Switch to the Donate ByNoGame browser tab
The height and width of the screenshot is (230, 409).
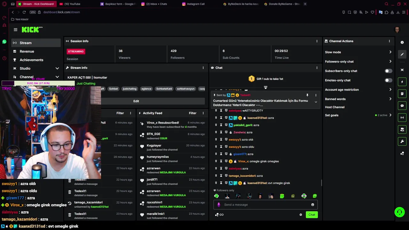(x=282, y=4)
